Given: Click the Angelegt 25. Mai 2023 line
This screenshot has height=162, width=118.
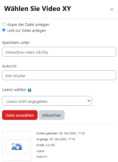Looking at the screenshot, I should pyautogui.click(x=55, y=139).
